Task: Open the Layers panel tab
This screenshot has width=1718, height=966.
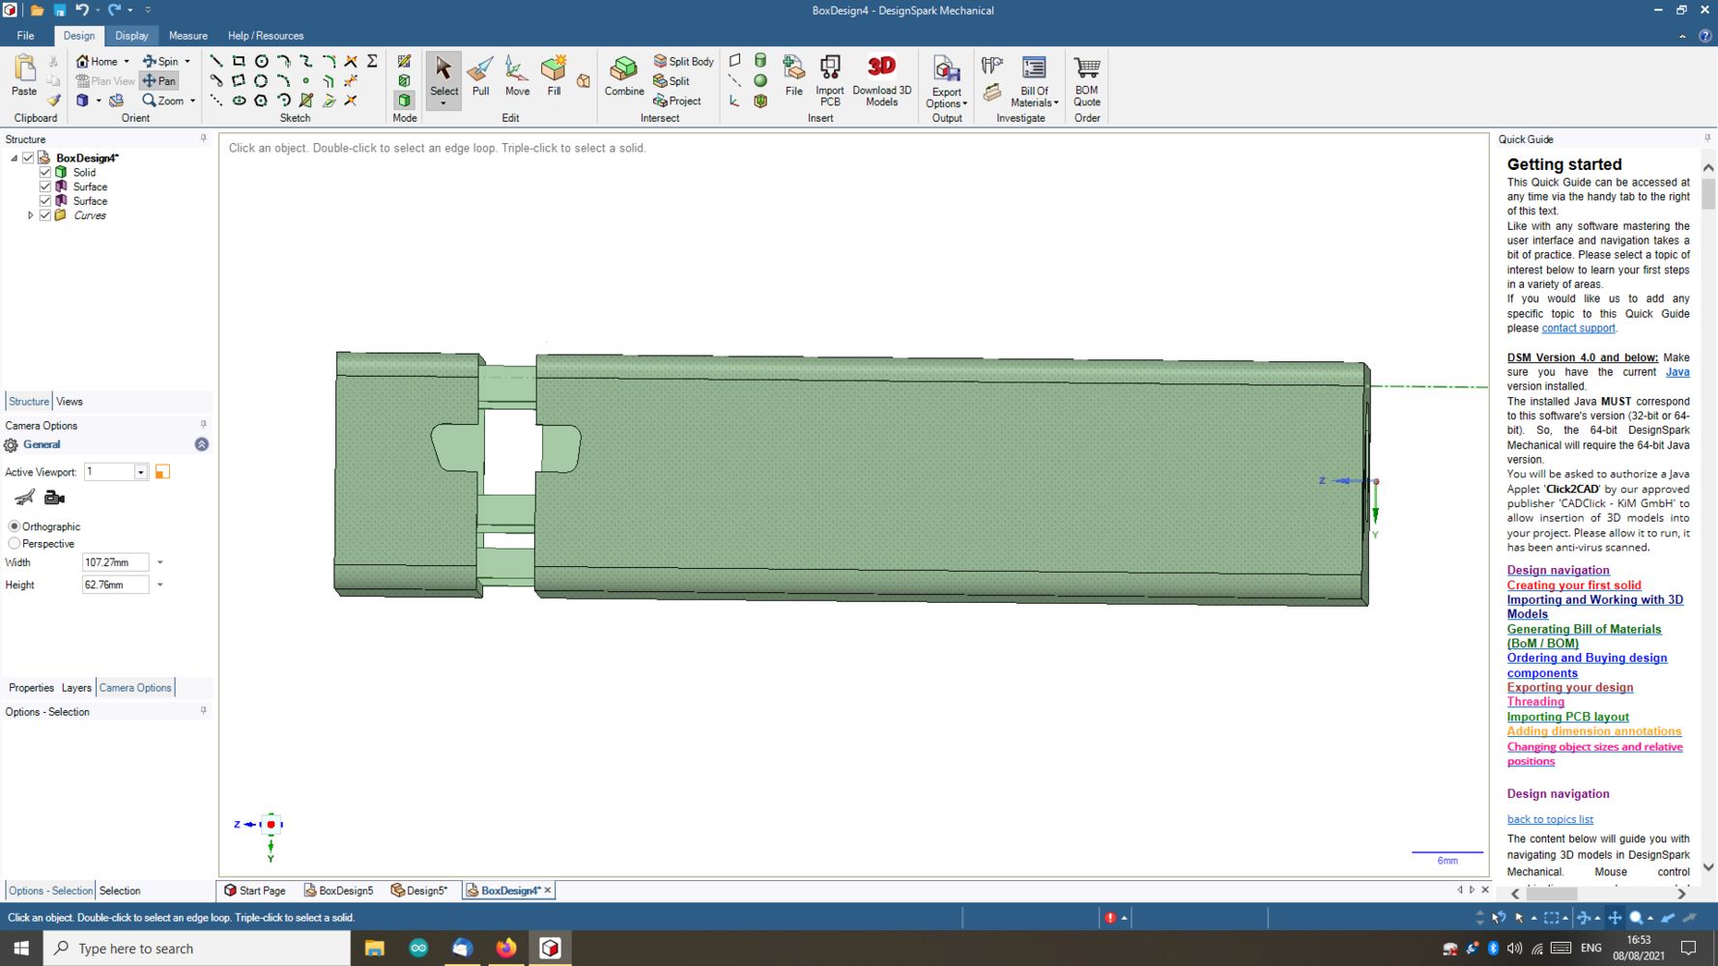Action: point(76,688)
